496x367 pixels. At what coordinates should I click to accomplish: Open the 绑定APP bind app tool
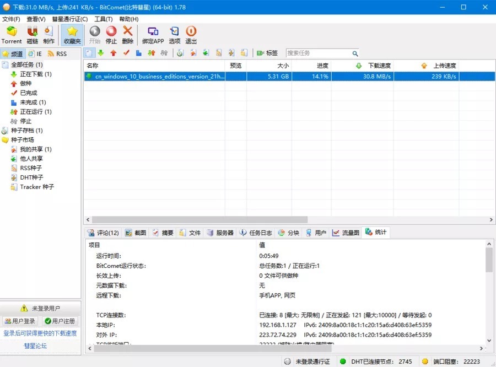[153, 35]
